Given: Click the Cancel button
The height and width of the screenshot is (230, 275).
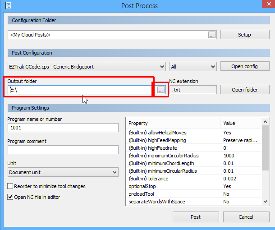Looking at the screenshot, I should click(246, 217).
